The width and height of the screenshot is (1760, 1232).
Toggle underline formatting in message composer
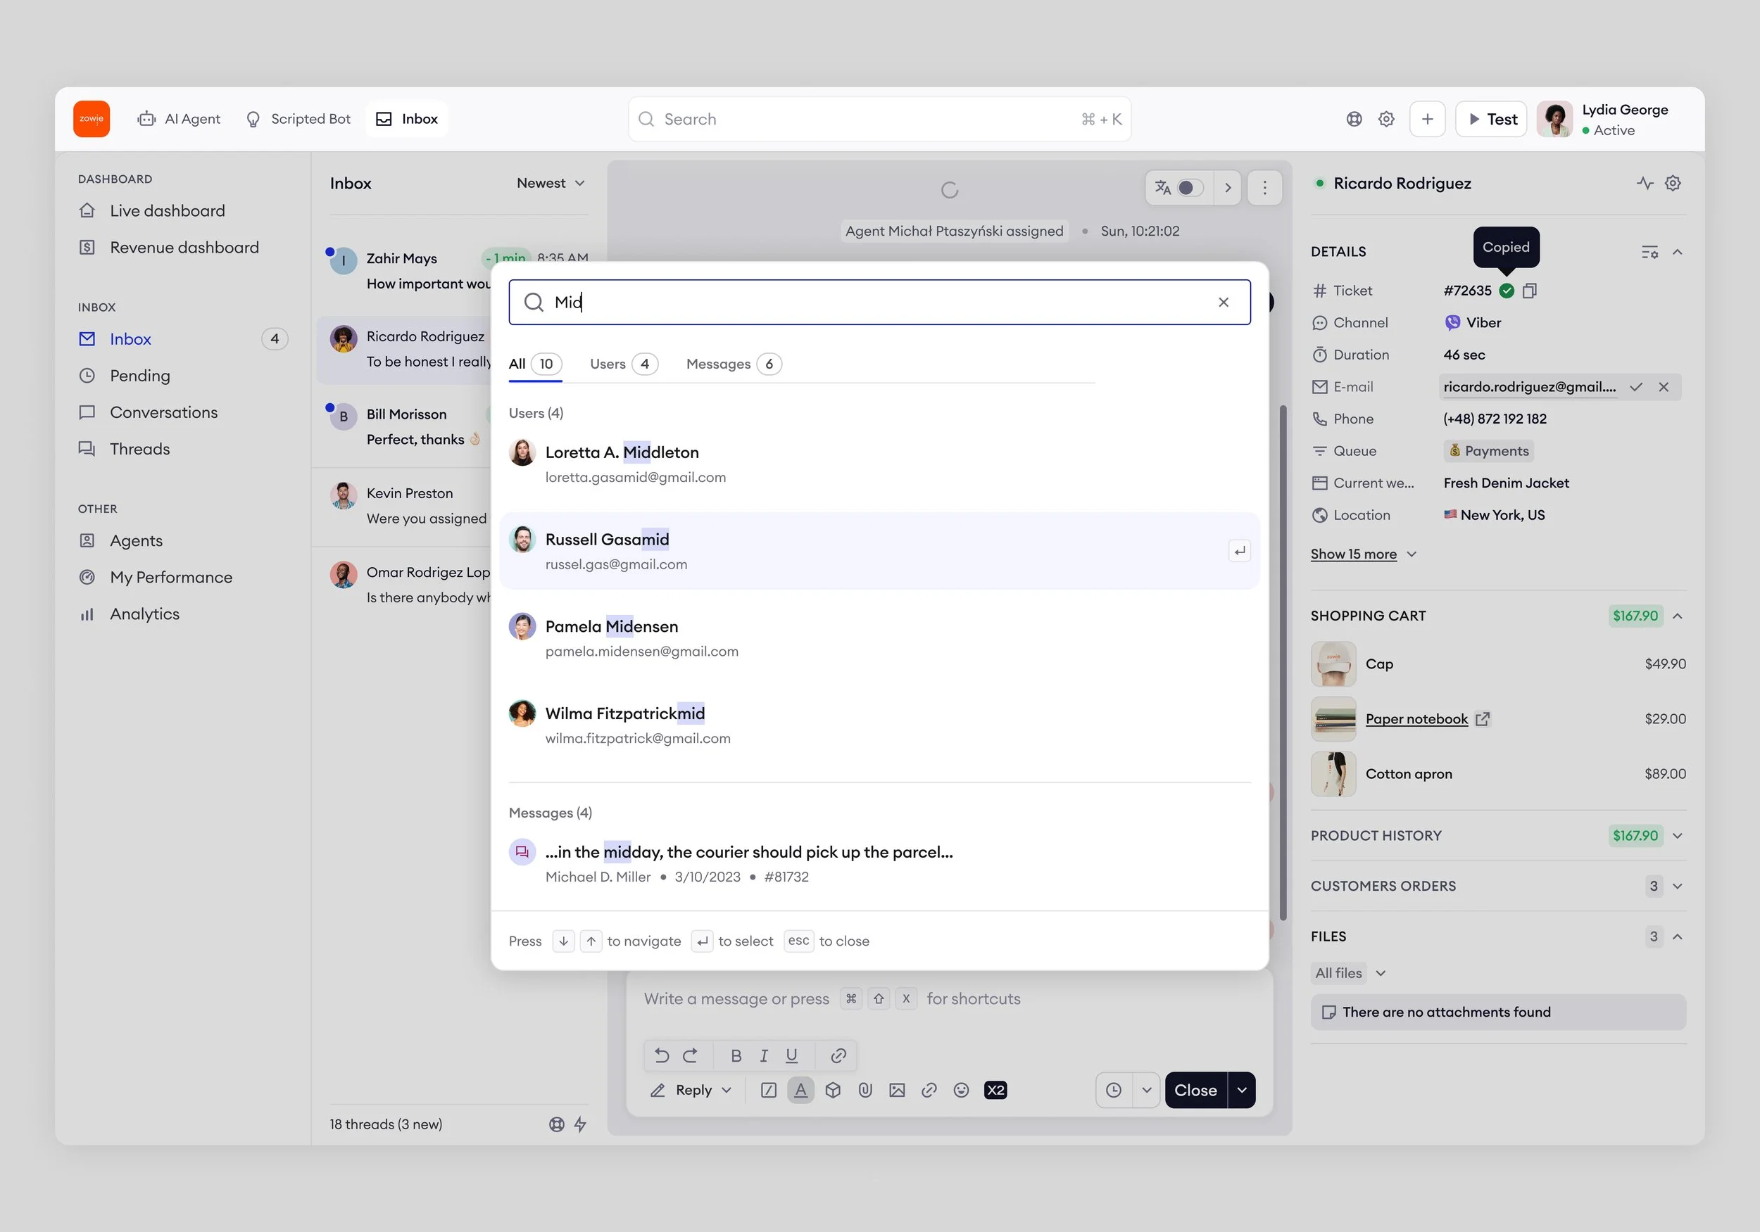coord(791,1056)
